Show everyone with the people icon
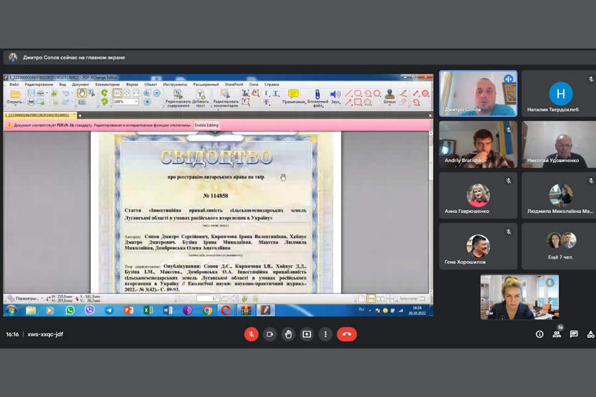 tap(557, 334)
